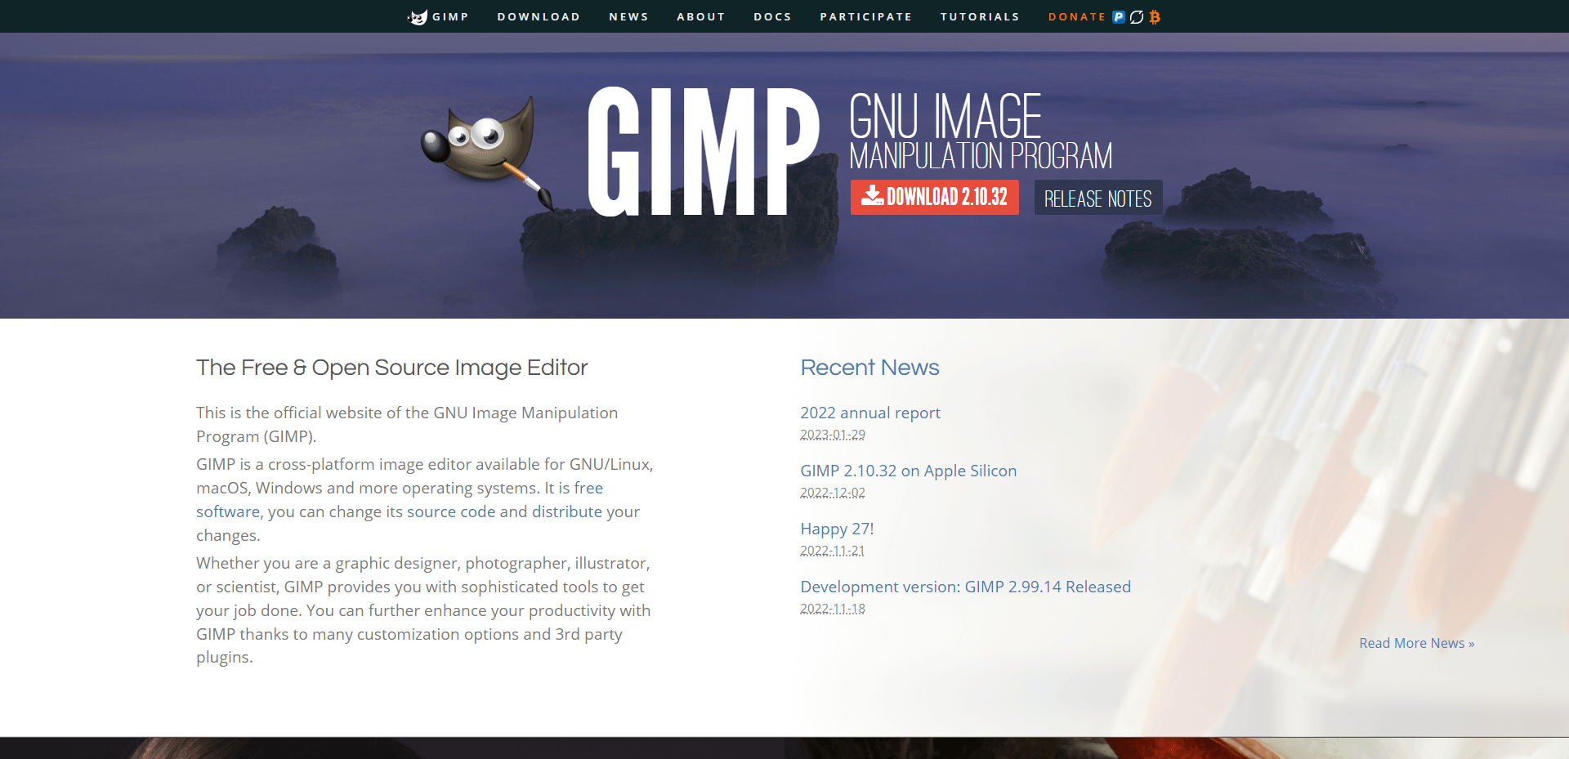Click the Wilber logo icon in navbar

(418, 17)
